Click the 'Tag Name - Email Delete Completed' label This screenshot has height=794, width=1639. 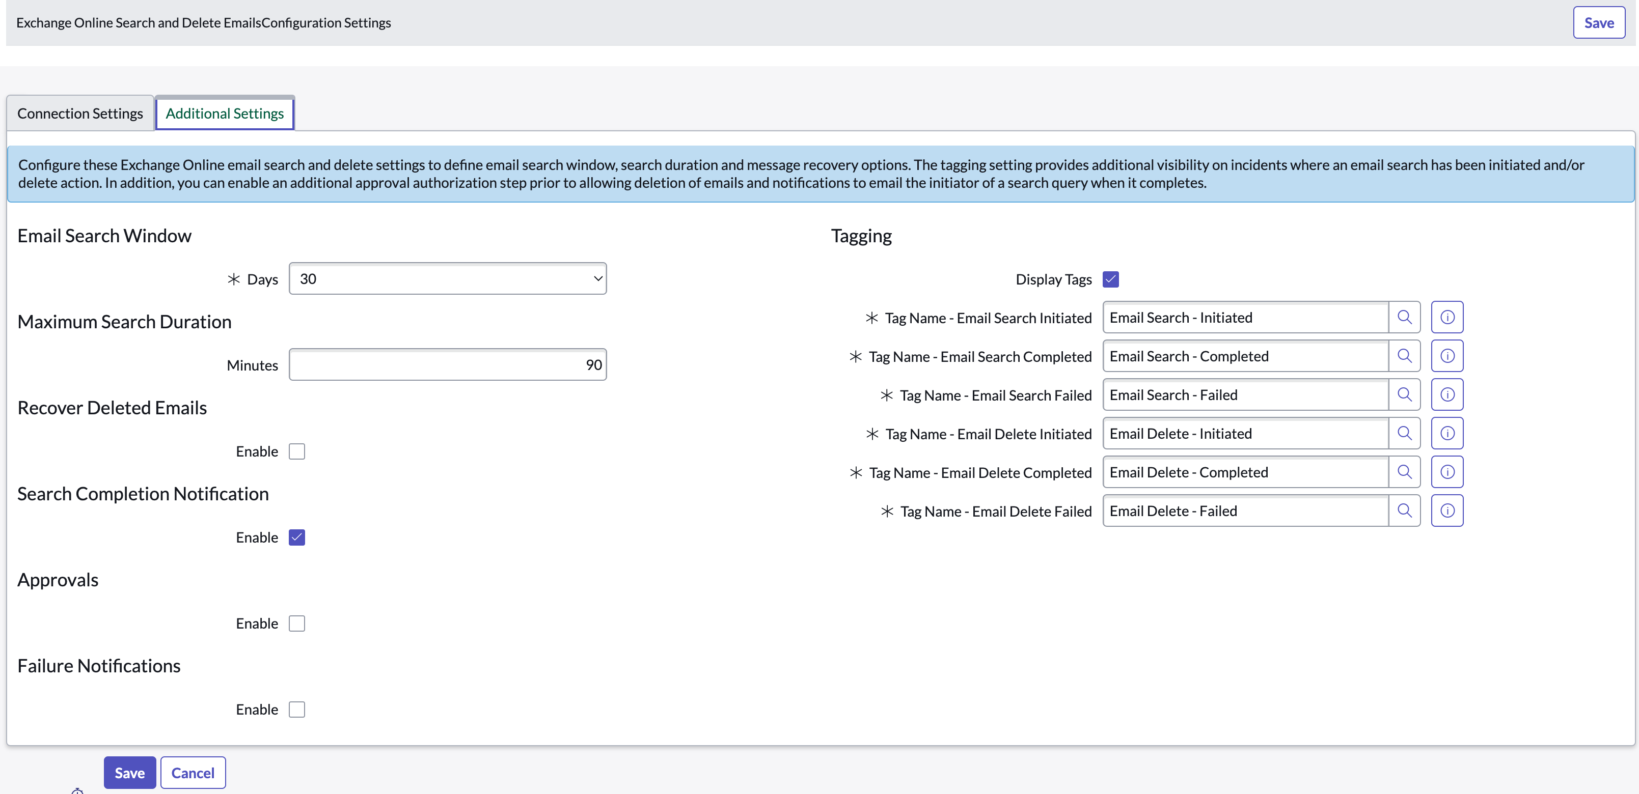980,474
